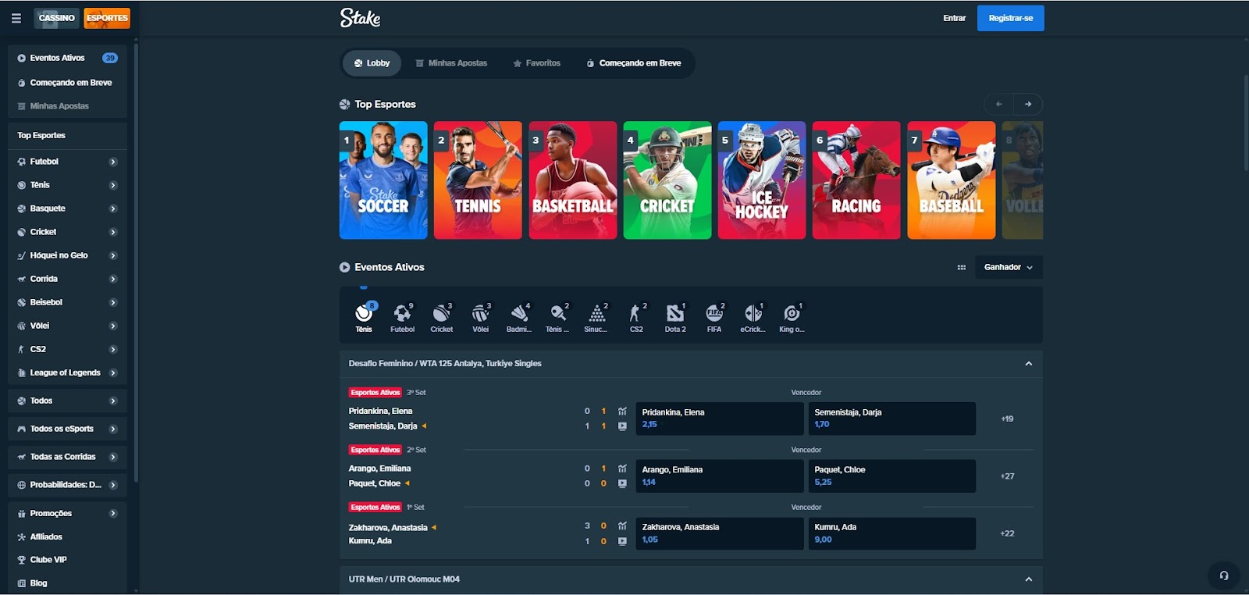The height and width of the screenshot is (595, 1249).
Task: Open the Começando em Breve tab
Action: [634, 63]
